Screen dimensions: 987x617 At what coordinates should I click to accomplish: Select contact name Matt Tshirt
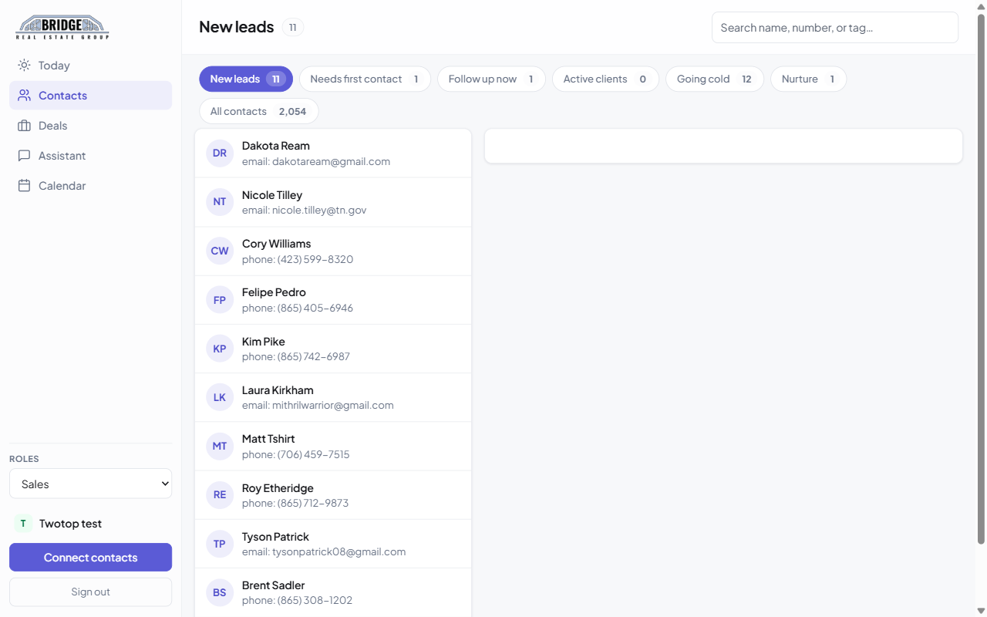click(268, 439)
